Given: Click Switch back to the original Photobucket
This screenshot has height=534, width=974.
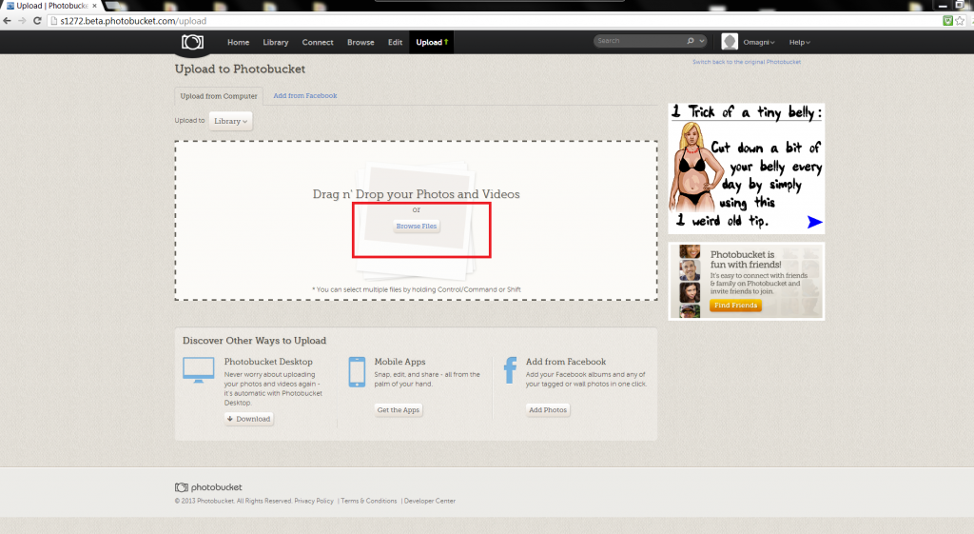Looking at the screenshot, I should (747, 62).
